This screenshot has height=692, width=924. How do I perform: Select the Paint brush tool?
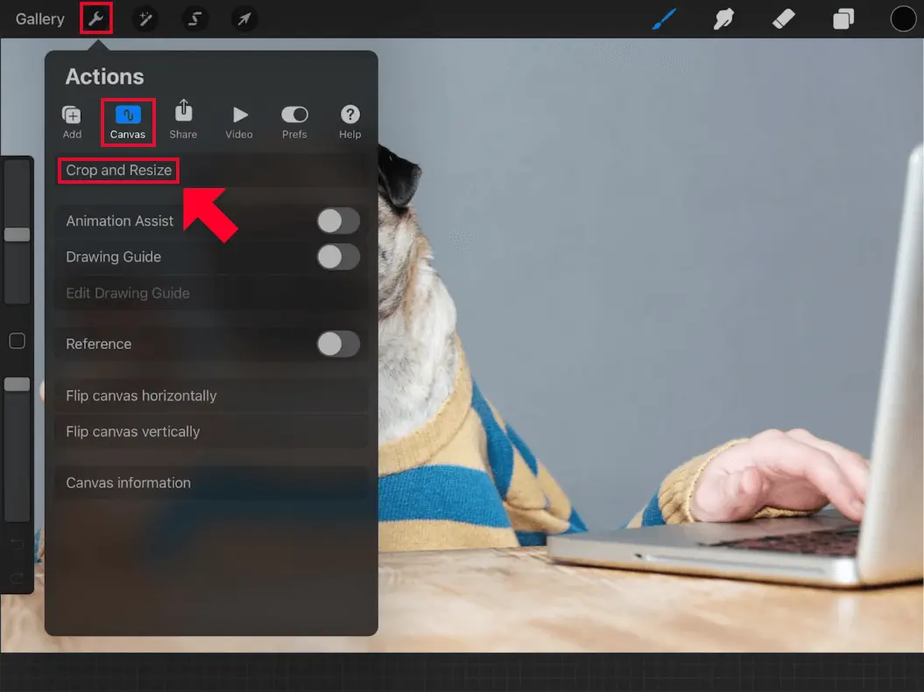tap(664, 19)
